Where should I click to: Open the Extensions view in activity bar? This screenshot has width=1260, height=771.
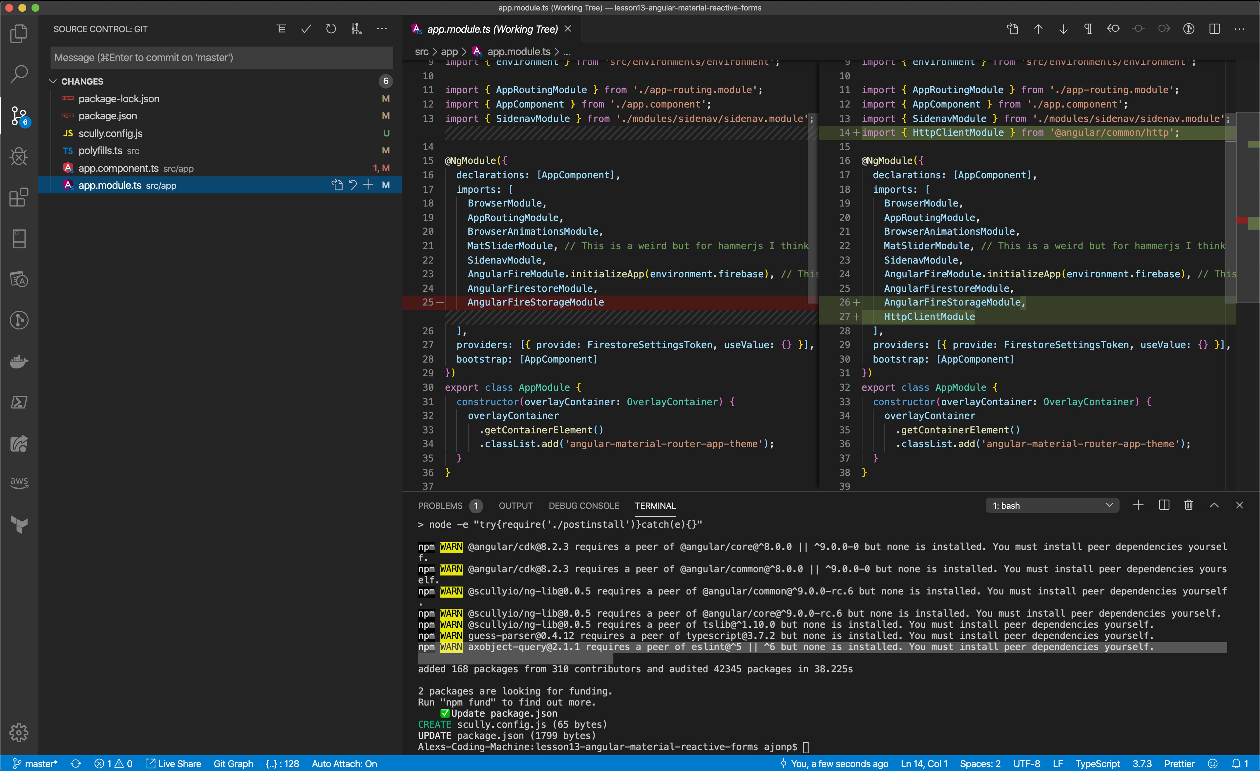tap(19, 197)
